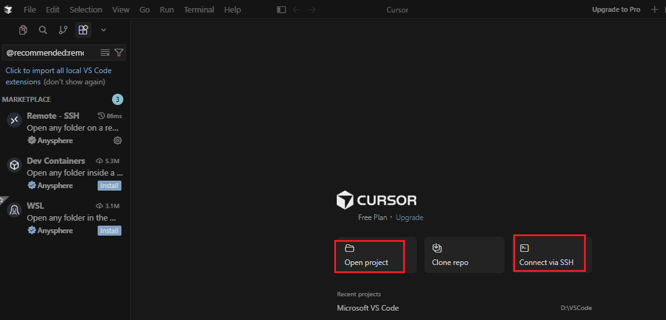
Task: Go back with left arrow
Action: coord(297,9)
